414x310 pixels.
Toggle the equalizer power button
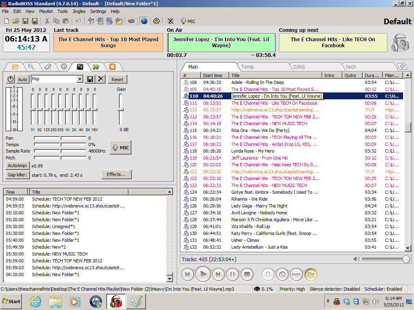[x=11, y=79]
